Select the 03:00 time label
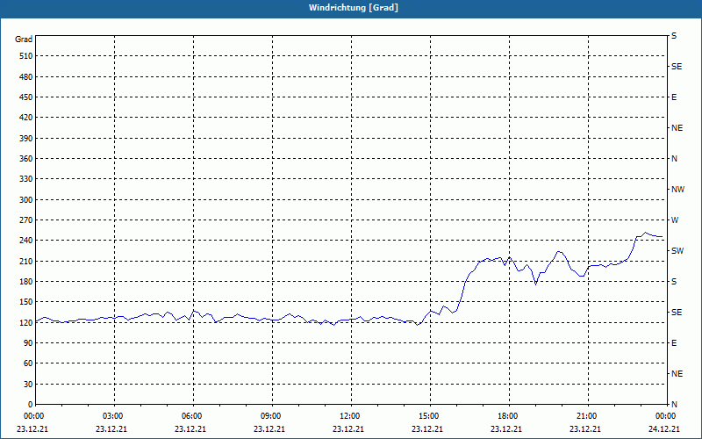Screen dimensions: 702x439 click(x=115, y=416)
